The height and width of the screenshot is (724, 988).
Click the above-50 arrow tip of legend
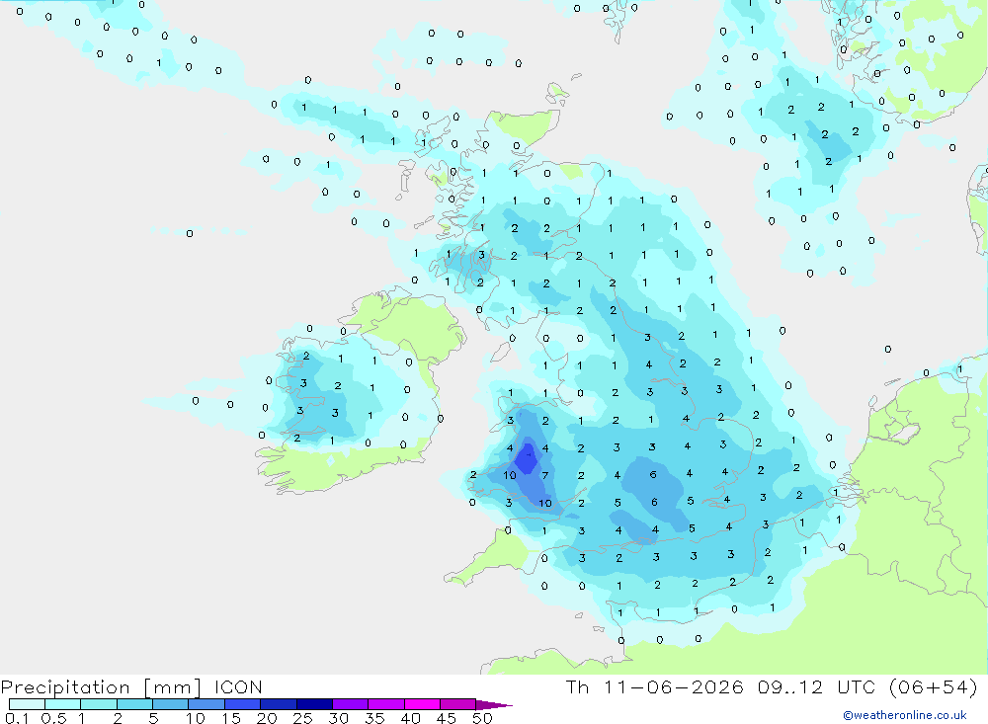click(x=494, y=705)
